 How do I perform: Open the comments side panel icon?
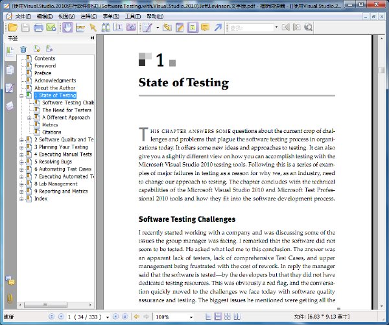[10, 280]
